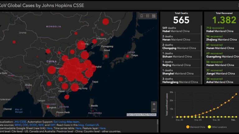This screenshot has width=239, height=134.
Task: Zoom in on the map
Action: 154,104
